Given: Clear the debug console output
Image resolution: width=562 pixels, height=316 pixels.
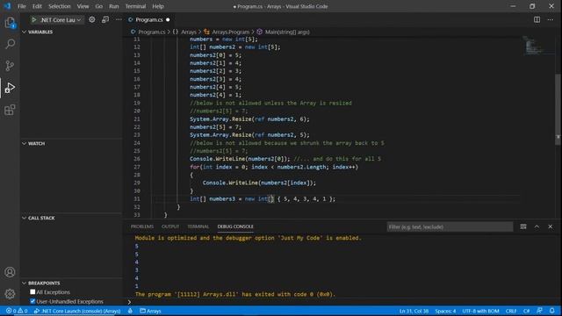Looking at the screenshot, I should [x=523, y=226].
